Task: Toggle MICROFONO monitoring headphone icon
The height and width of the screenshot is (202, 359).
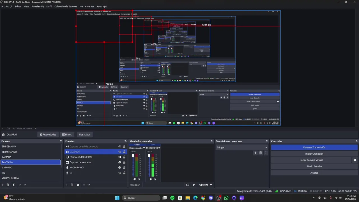Action: pyautogui.click(x=155, y=179)
